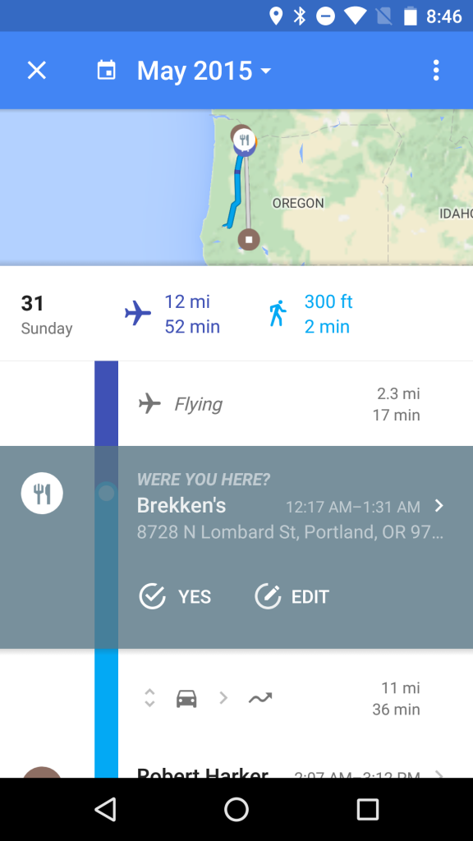The width and height of the screenshot is (473, 841).
Task: Expand the Robert Harker entry chevron
Action: tap(439, 775)
